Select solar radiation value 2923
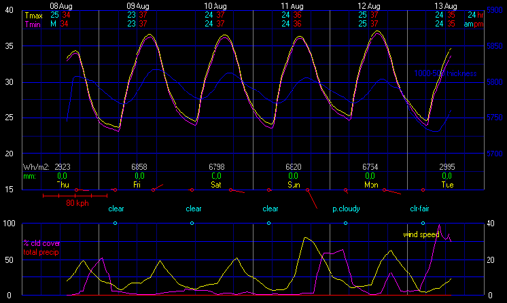507x303 pixels. [x=63, y=167]
